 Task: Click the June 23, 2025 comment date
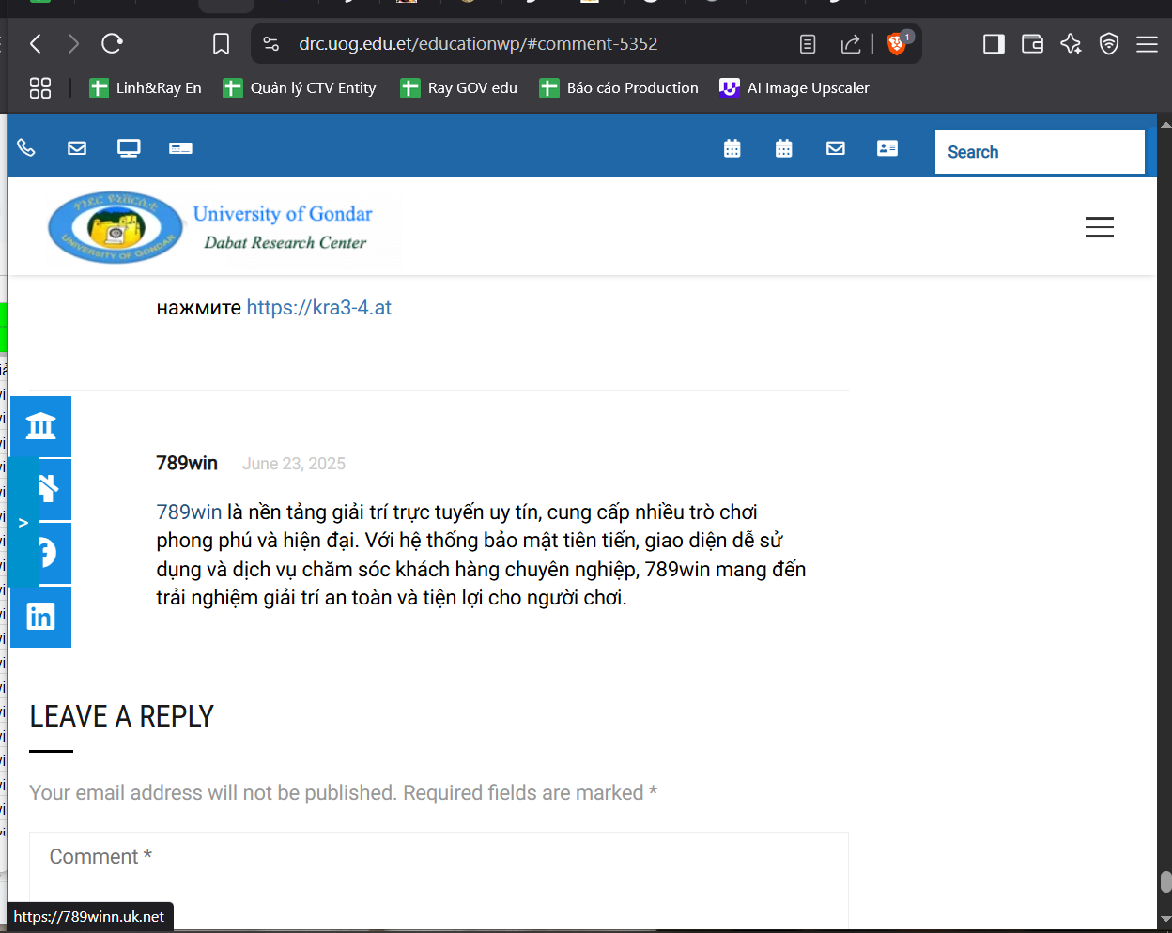coord(294,464)
